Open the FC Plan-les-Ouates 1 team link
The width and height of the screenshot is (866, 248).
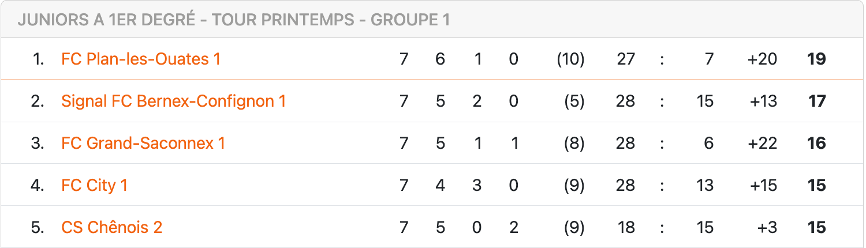[x=141, y=59]
